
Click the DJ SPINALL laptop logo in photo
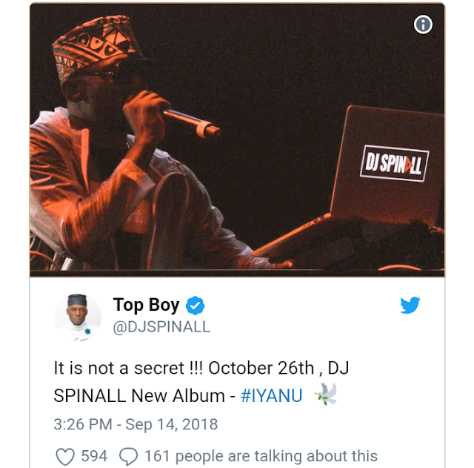(x=394, y=163)
